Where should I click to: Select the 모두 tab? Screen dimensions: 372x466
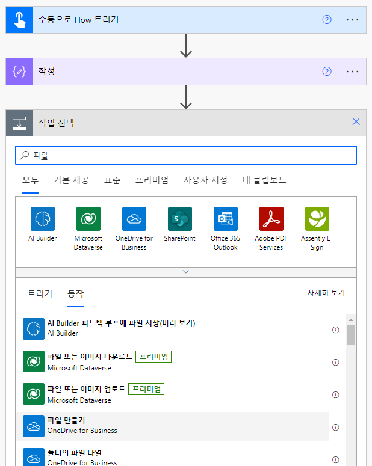30,180
